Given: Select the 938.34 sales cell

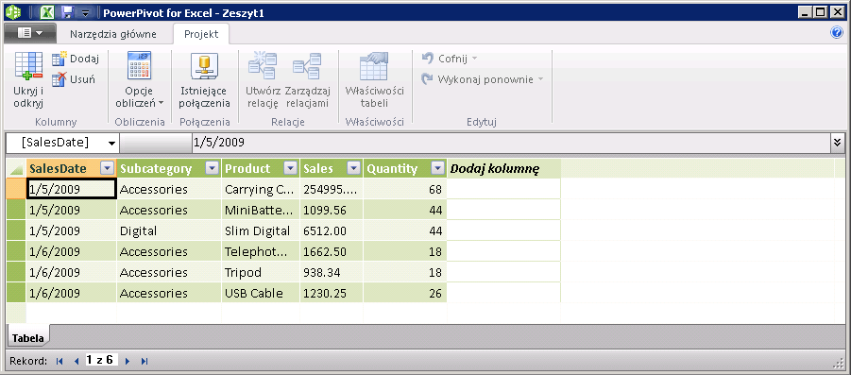Looking at the screenshot, I should pyautogui.click(x=332, y=272).
